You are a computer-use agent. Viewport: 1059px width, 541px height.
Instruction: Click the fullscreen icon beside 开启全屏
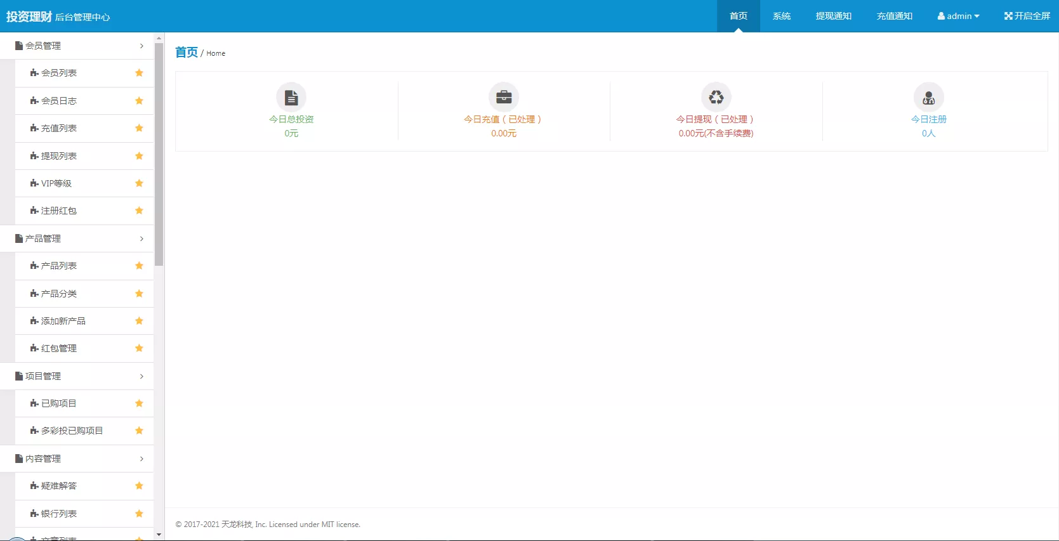1008,16
